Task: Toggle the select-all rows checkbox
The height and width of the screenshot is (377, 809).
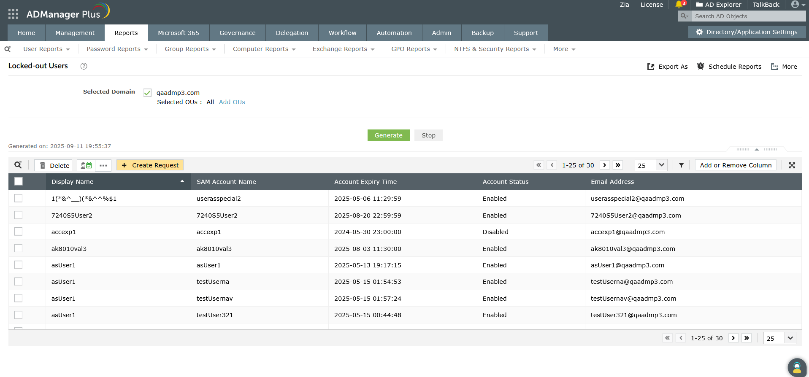Action: [x=19, y=181]
